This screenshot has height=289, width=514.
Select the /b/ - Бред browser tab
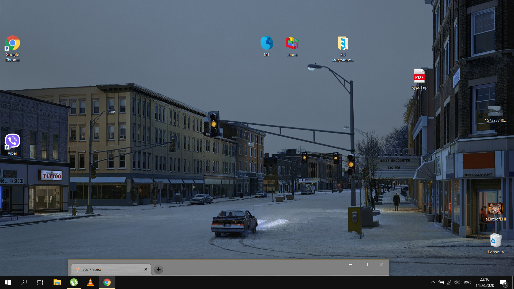111,269
